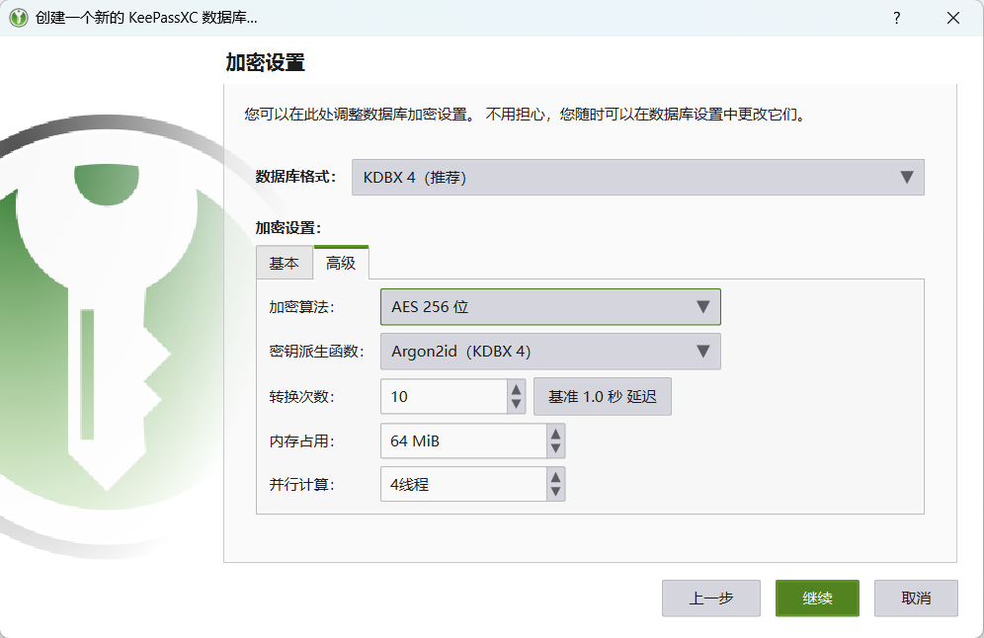Click the 内存占用 64 MiB field
Viewport: 984px width, 638px height.
click(x=462, y=441)
